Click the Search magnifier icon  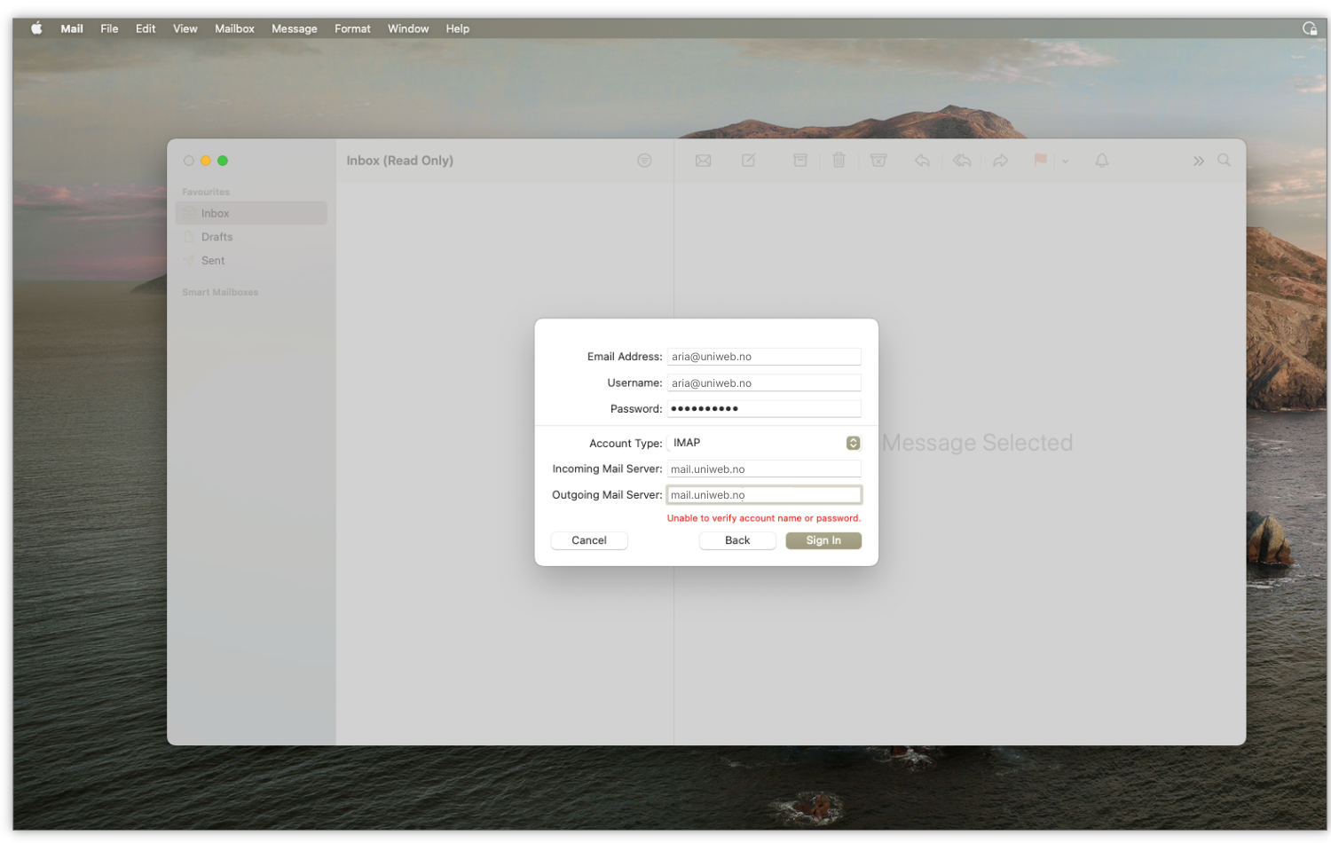pos(1225,161)
